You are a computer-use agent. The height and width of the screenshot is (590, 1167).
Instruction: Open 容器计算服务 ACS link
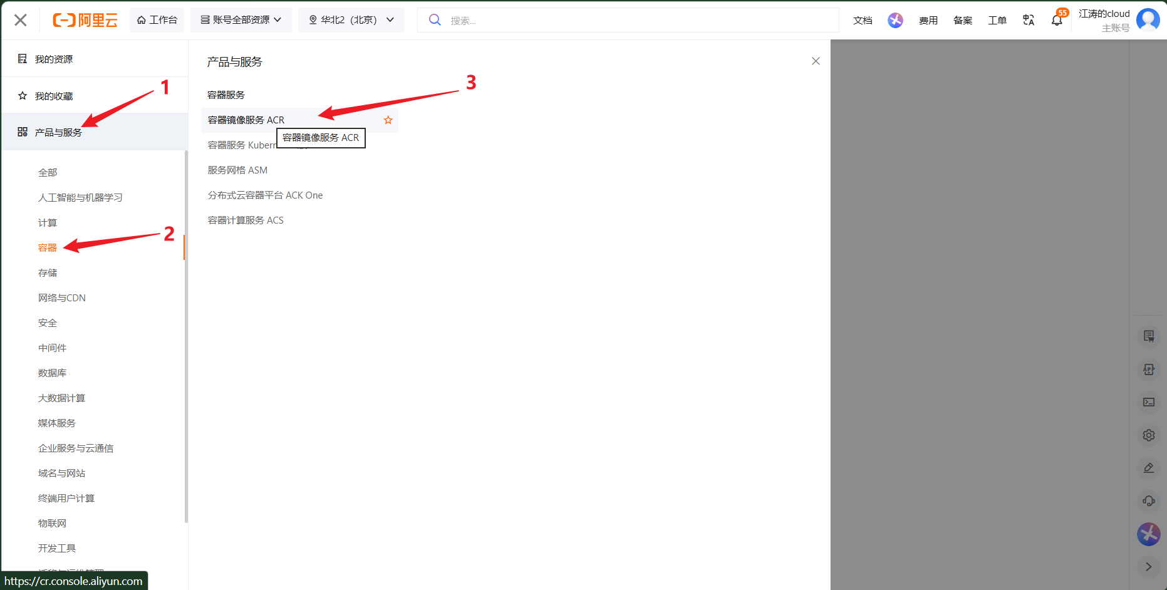tap(246, 220)
